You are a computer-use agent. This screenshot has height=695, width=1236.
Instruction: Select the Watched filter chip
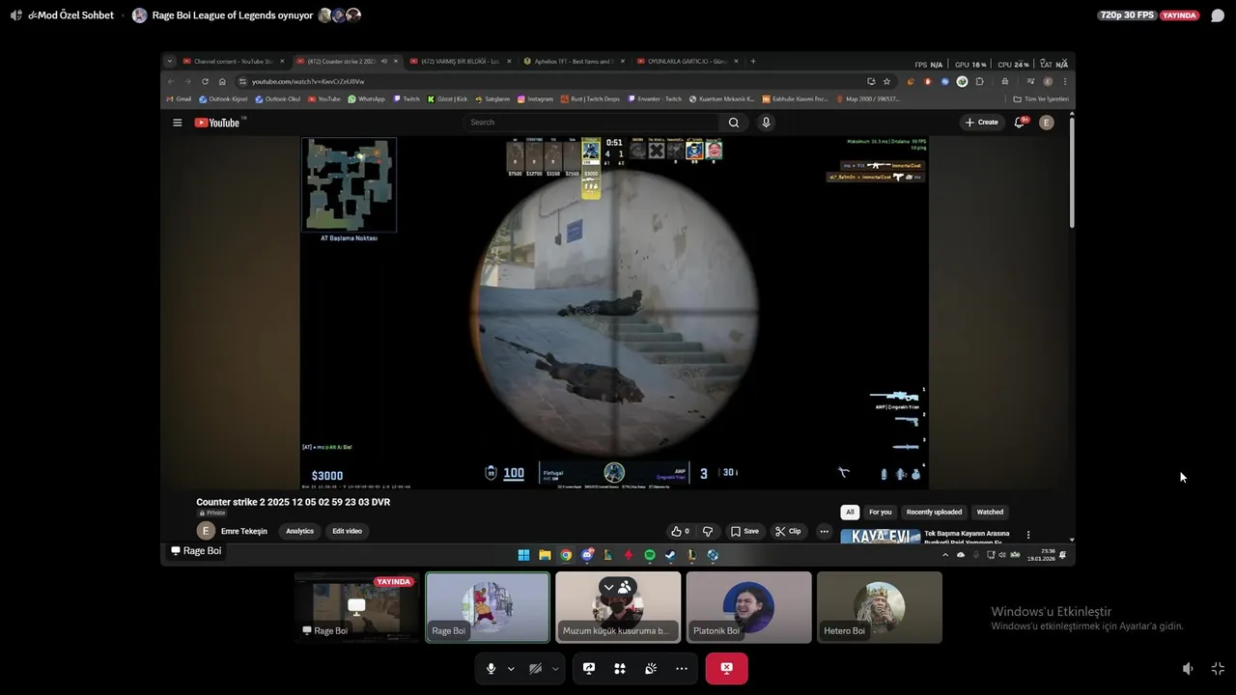tap(990, 512)
